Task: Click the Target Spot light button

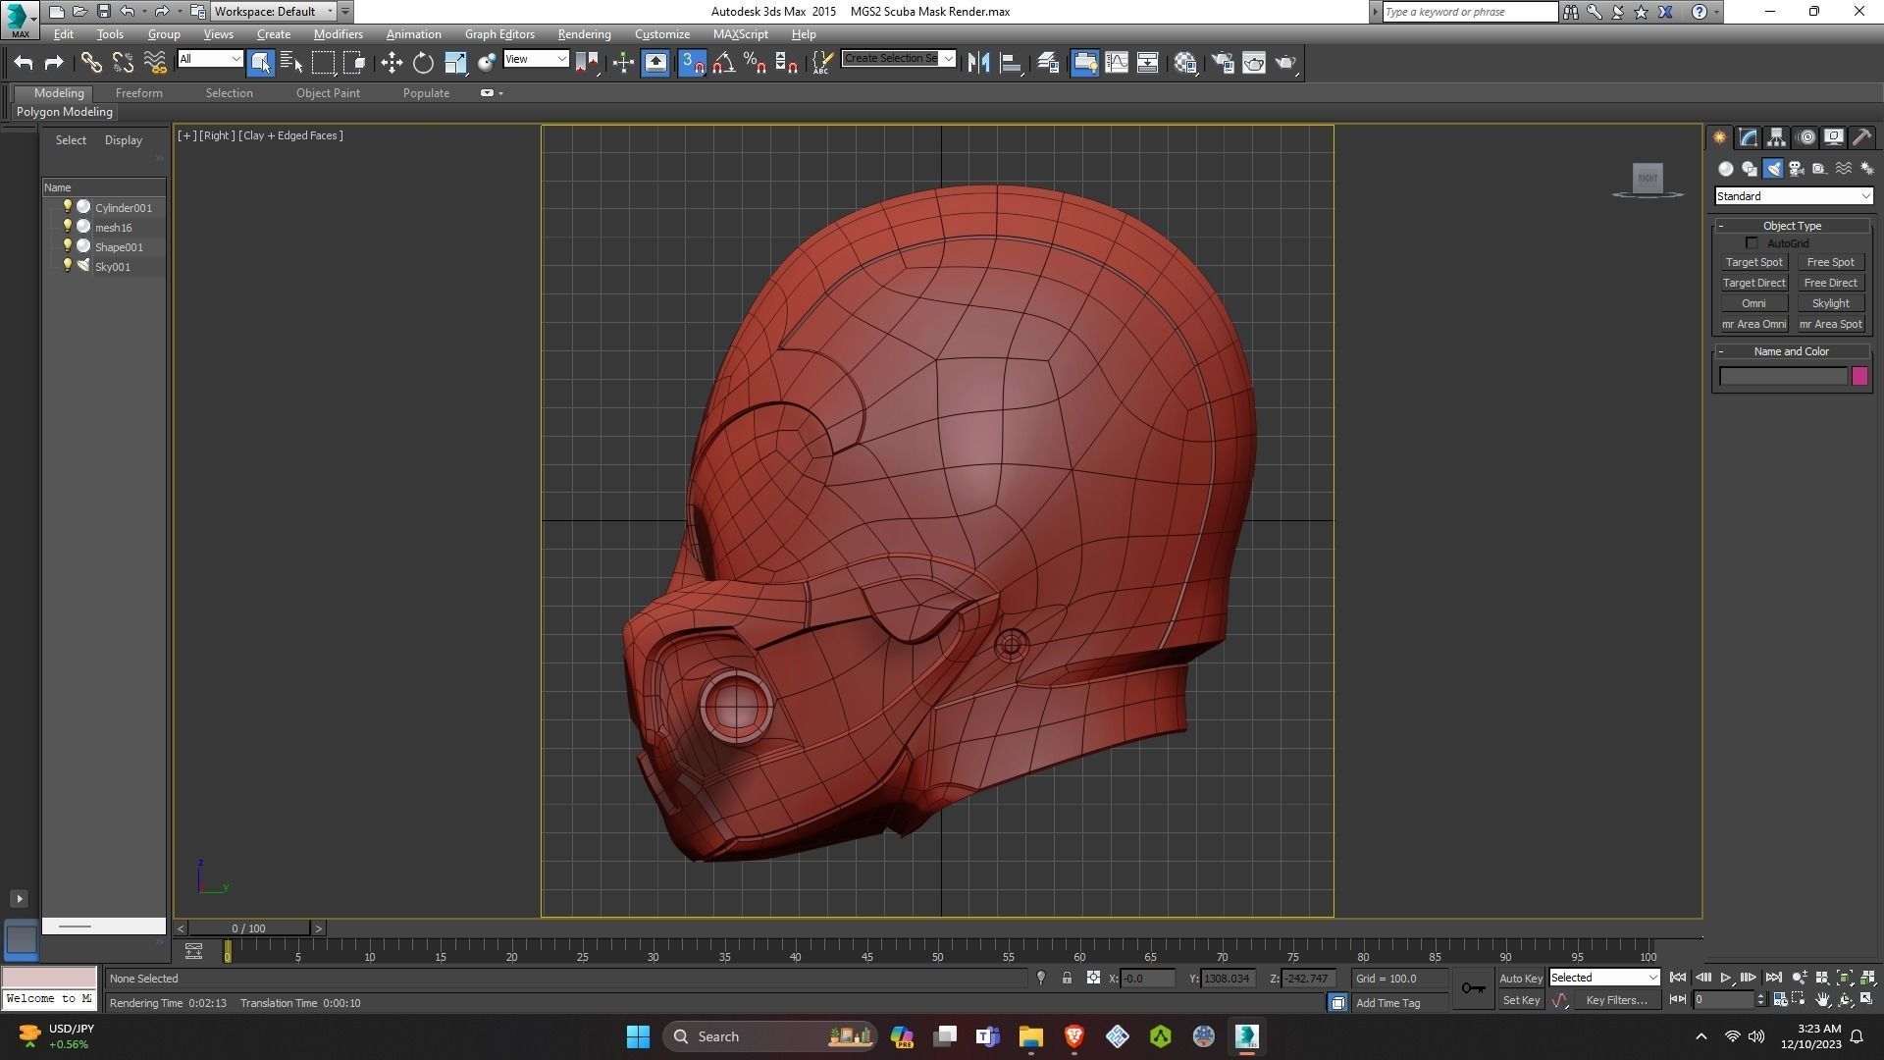Action: (1753, 262)
